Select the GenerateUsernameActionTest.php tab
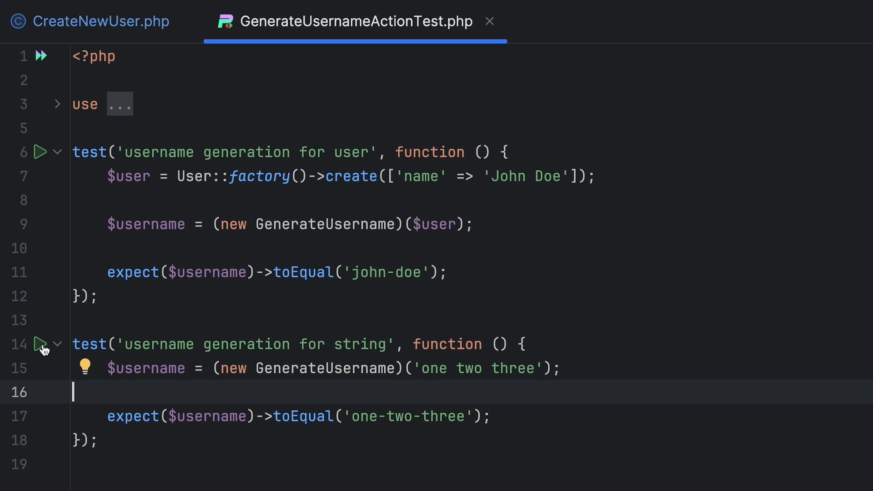The height and width of the screenshot is (491, 873). point(356,21)
